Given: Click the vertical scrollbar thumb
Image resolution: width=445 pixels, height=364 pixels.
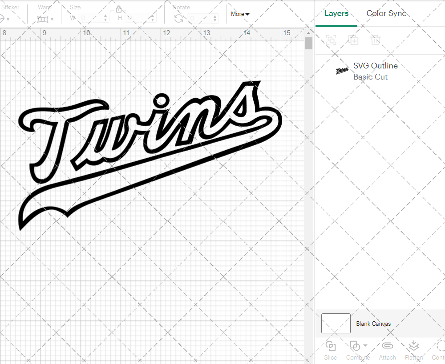Looking at the screenshot, I should point(308,44).
